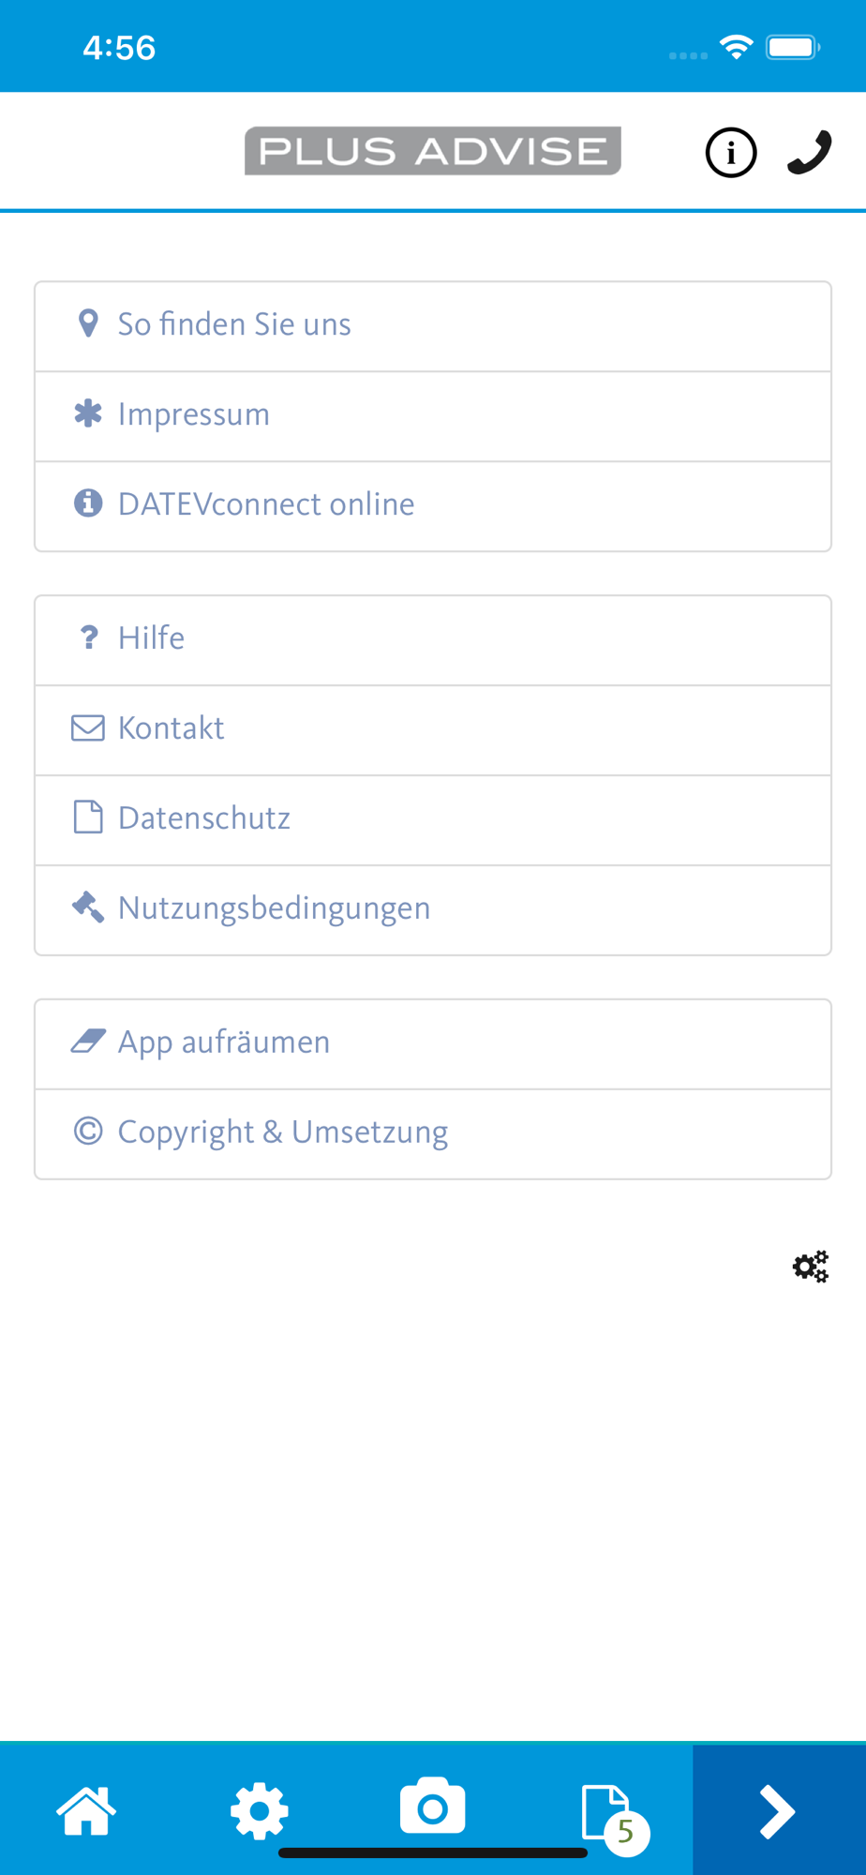Image resolution: width=866 pixels, height=1875 pixels.
Task: Open the Datenschutz page
Action: 433,820
